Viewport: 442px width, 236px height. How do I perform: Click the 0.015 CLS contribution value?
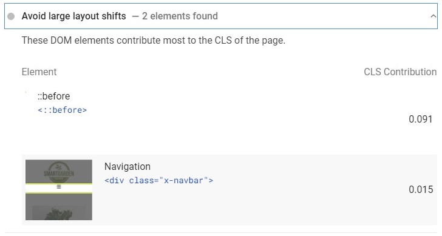421,189
